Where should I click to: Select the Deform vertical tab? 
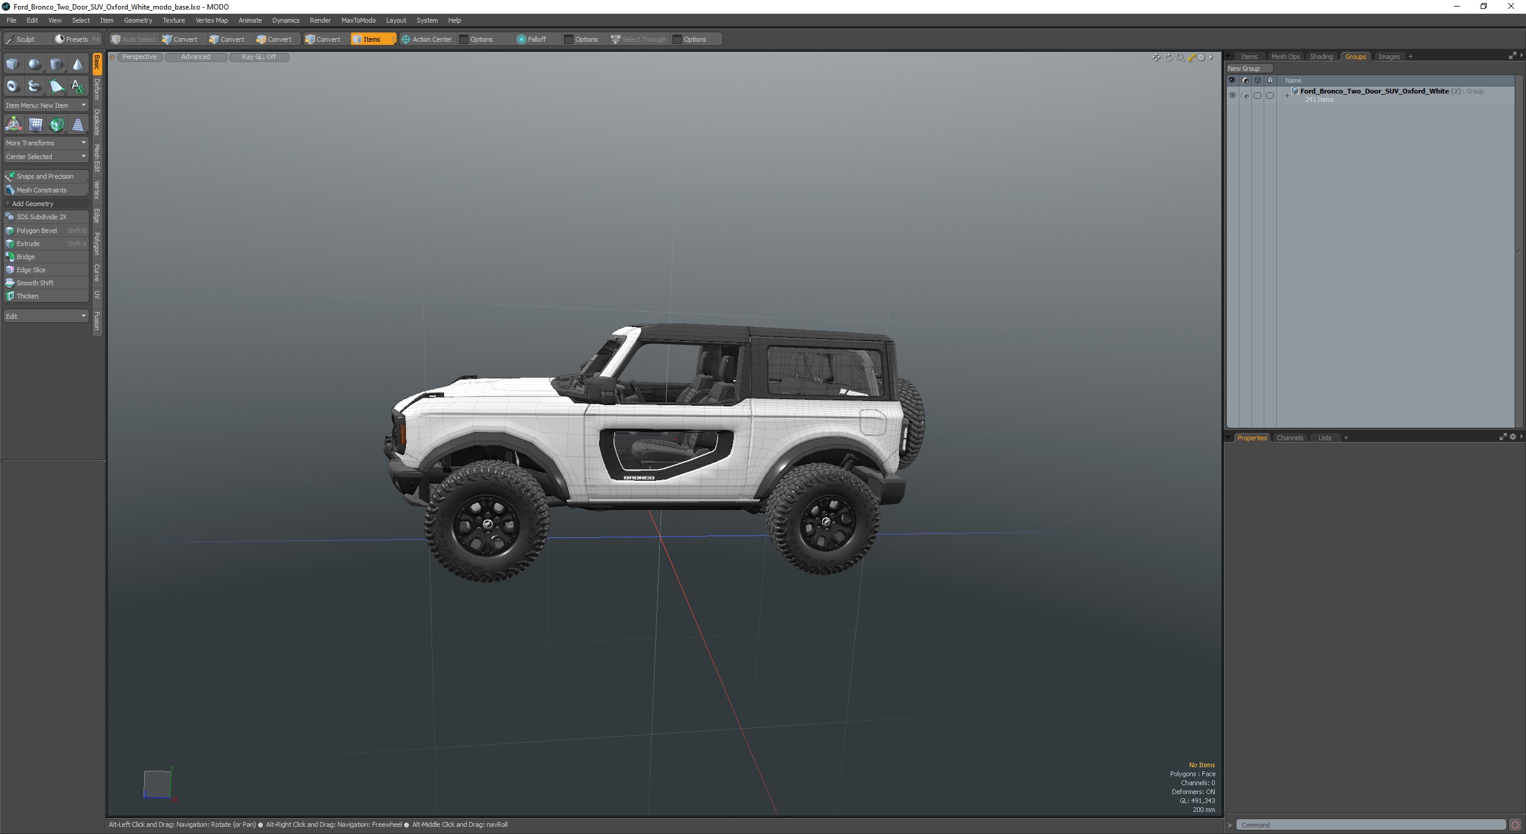tap(97, 89)
